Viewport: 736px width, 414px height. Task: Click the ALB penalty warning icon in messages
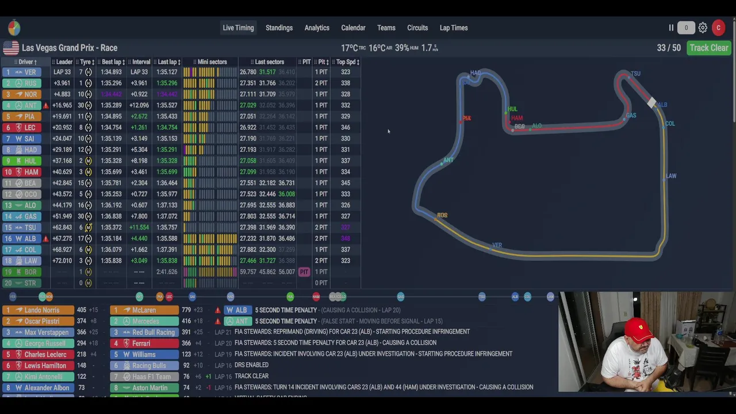(217, 310)
